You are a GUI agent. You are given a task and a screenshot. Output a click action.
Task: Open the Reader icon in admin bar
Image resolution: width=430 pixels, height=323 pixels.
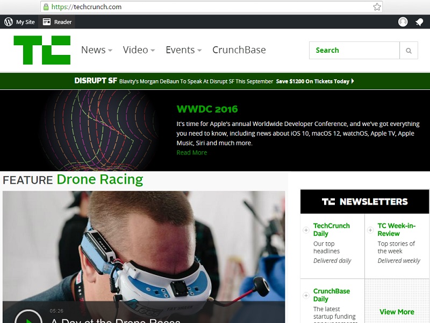[x=47, y=22]
